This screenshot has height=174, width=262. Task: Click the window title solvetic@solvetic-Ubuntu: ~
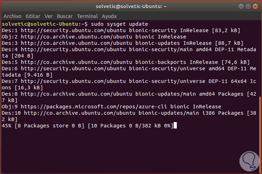(130, 6)
